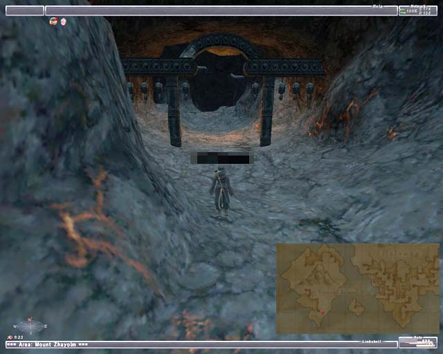Click the game clock reading 1:23

(19, 337)
